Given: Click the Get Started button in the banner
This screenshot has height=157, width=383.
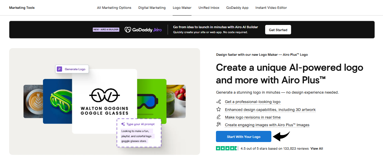Looking at the screenshot, I should (x=278, y=30).
